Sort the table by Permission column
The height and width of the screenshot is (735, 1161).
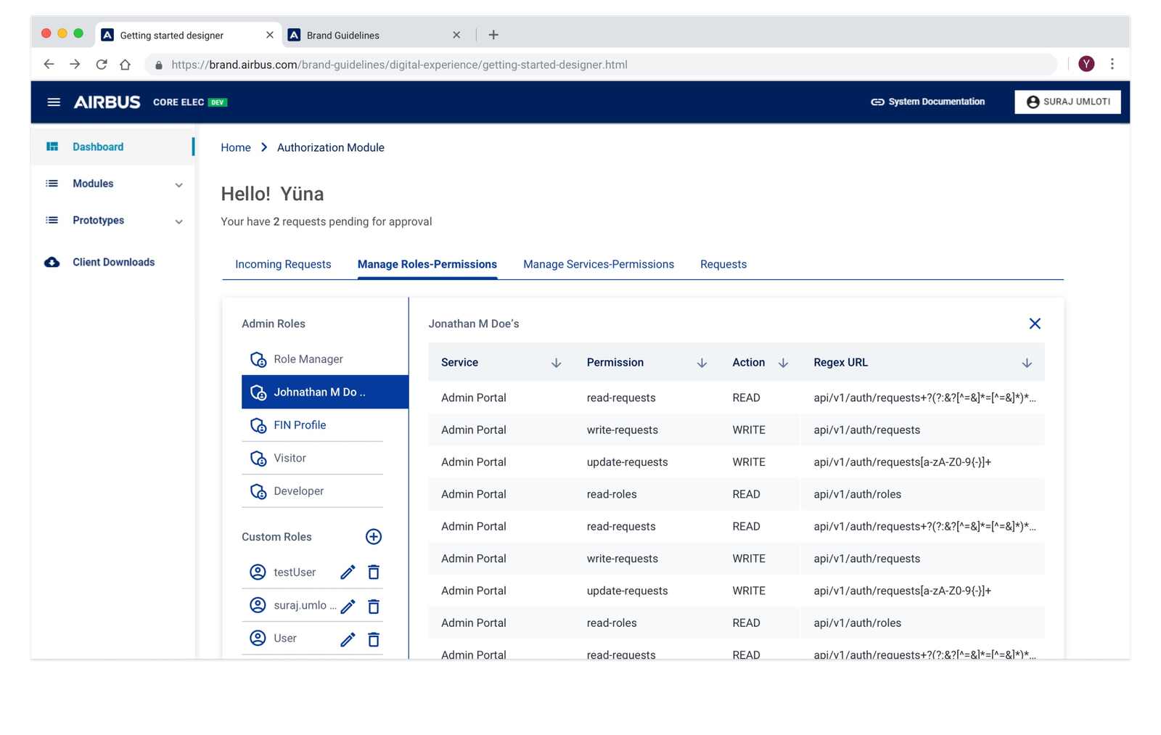(702, 363)
